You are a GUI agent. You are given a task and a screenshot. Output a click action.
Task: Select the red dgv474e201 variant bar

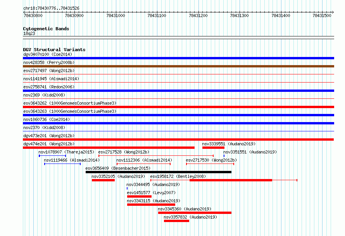click(x=109, y=148)
